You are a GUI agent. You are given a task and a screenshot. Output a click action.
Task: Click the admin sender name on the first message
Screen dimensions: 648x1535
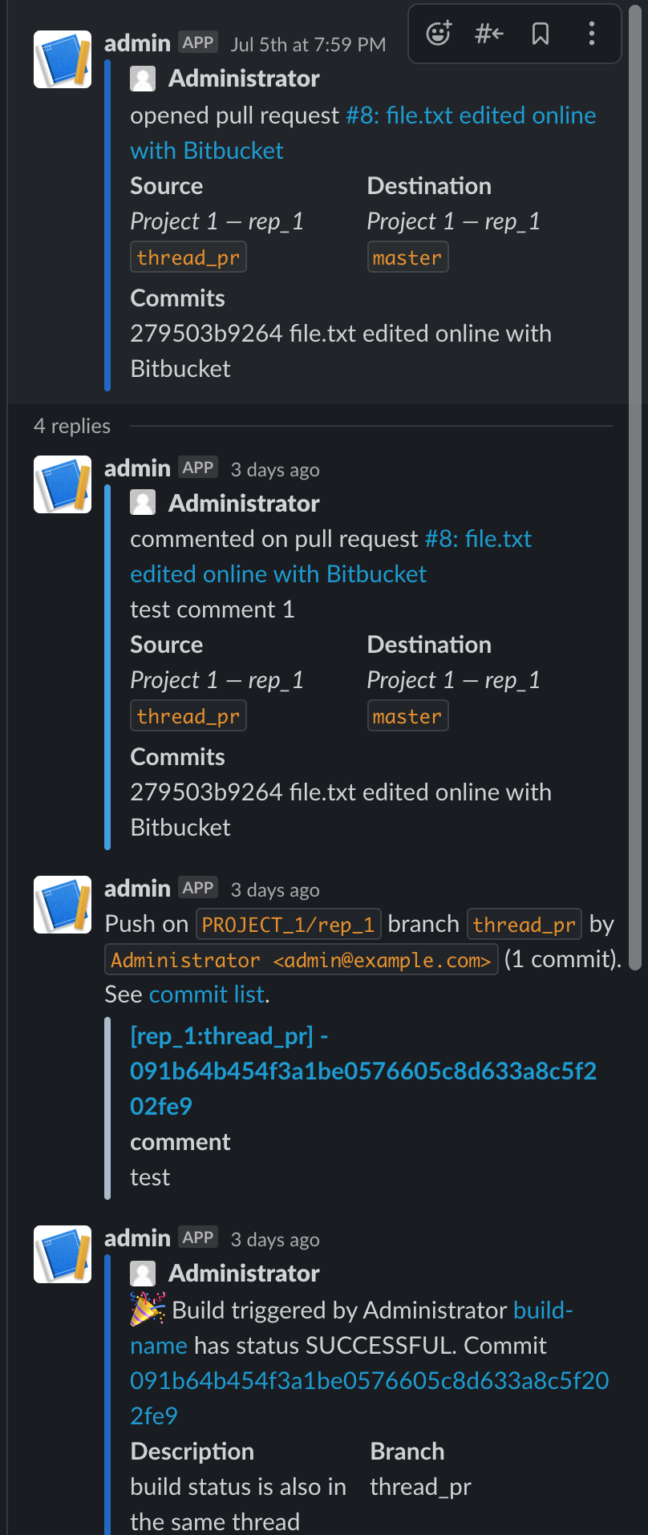point(137,43)
